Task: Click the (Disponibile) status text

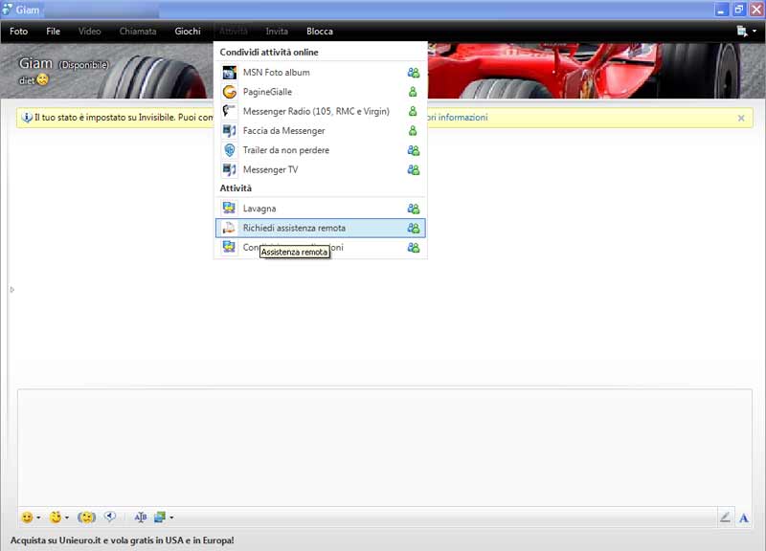Action: point(83,65)
